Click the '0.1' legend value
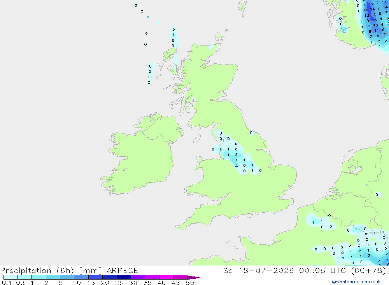The width and height of the screenshot is (389, 285). coord(7,283)
